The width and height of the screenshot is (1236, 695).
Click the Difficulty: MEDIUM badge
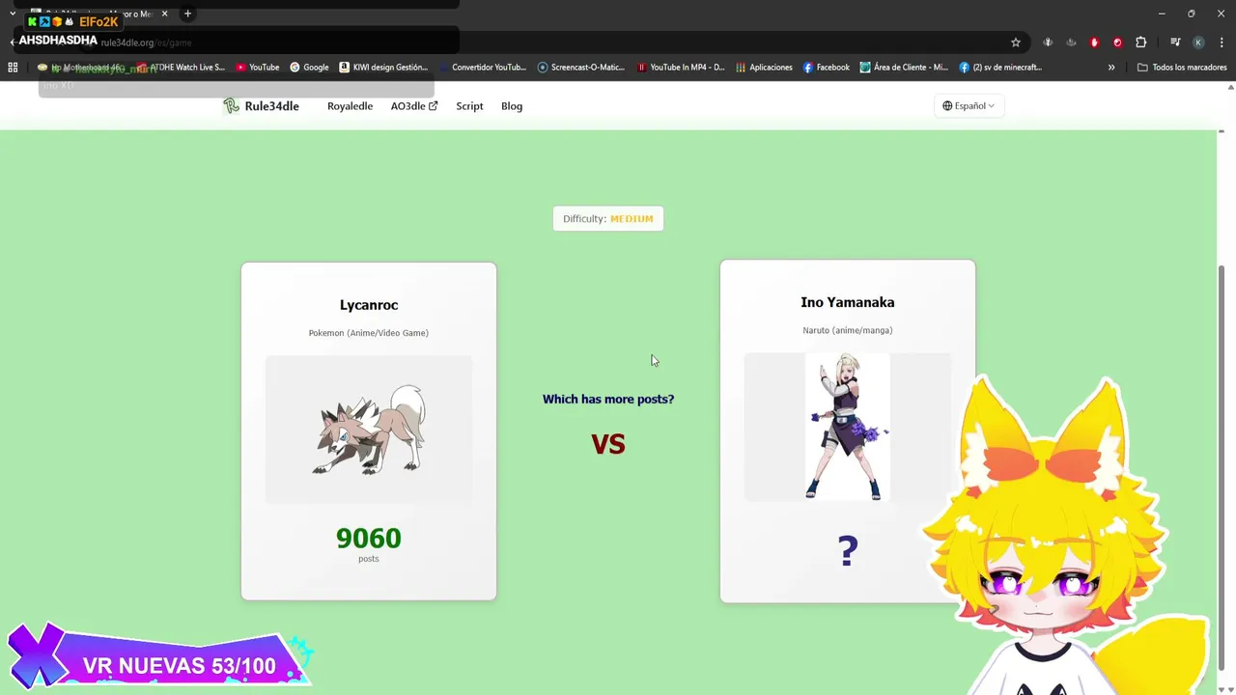(608, 219)
